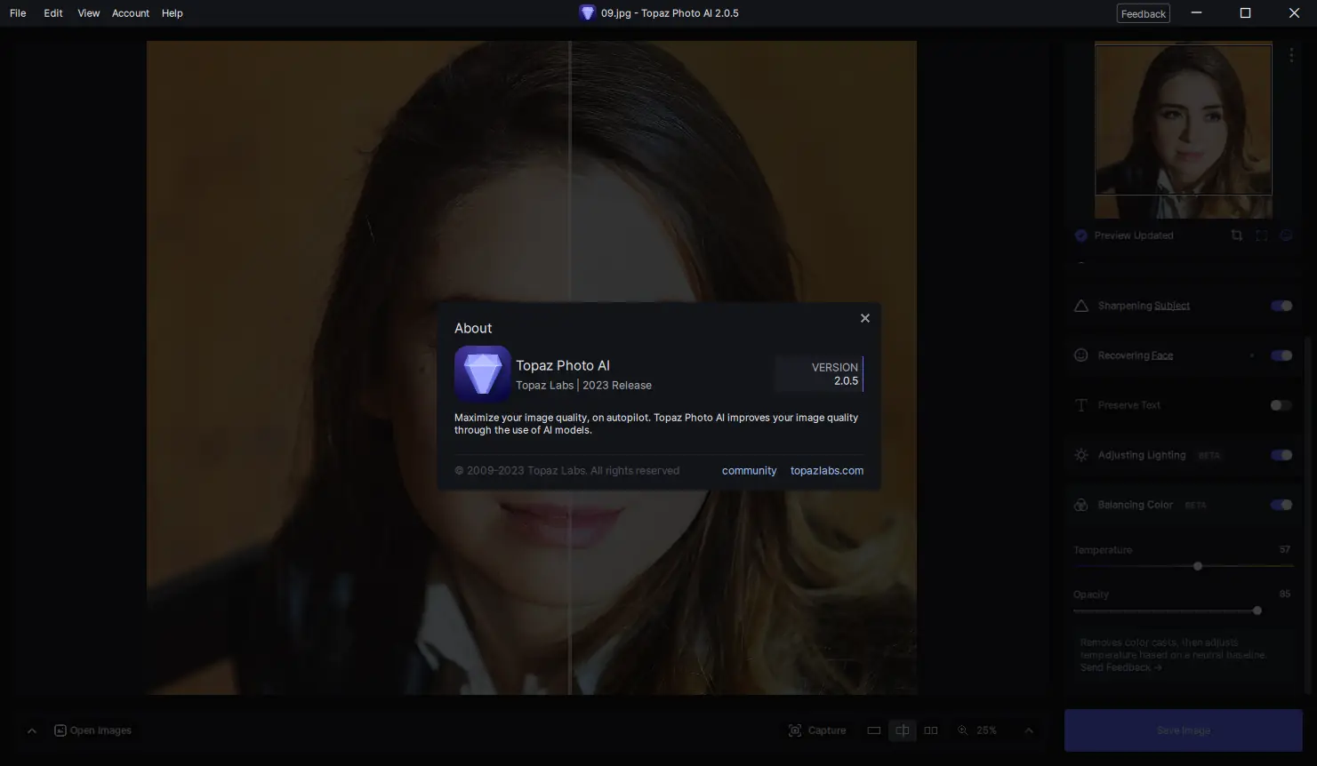Click the Preview Updated checkmark icon

click(x=1081, y=235)
